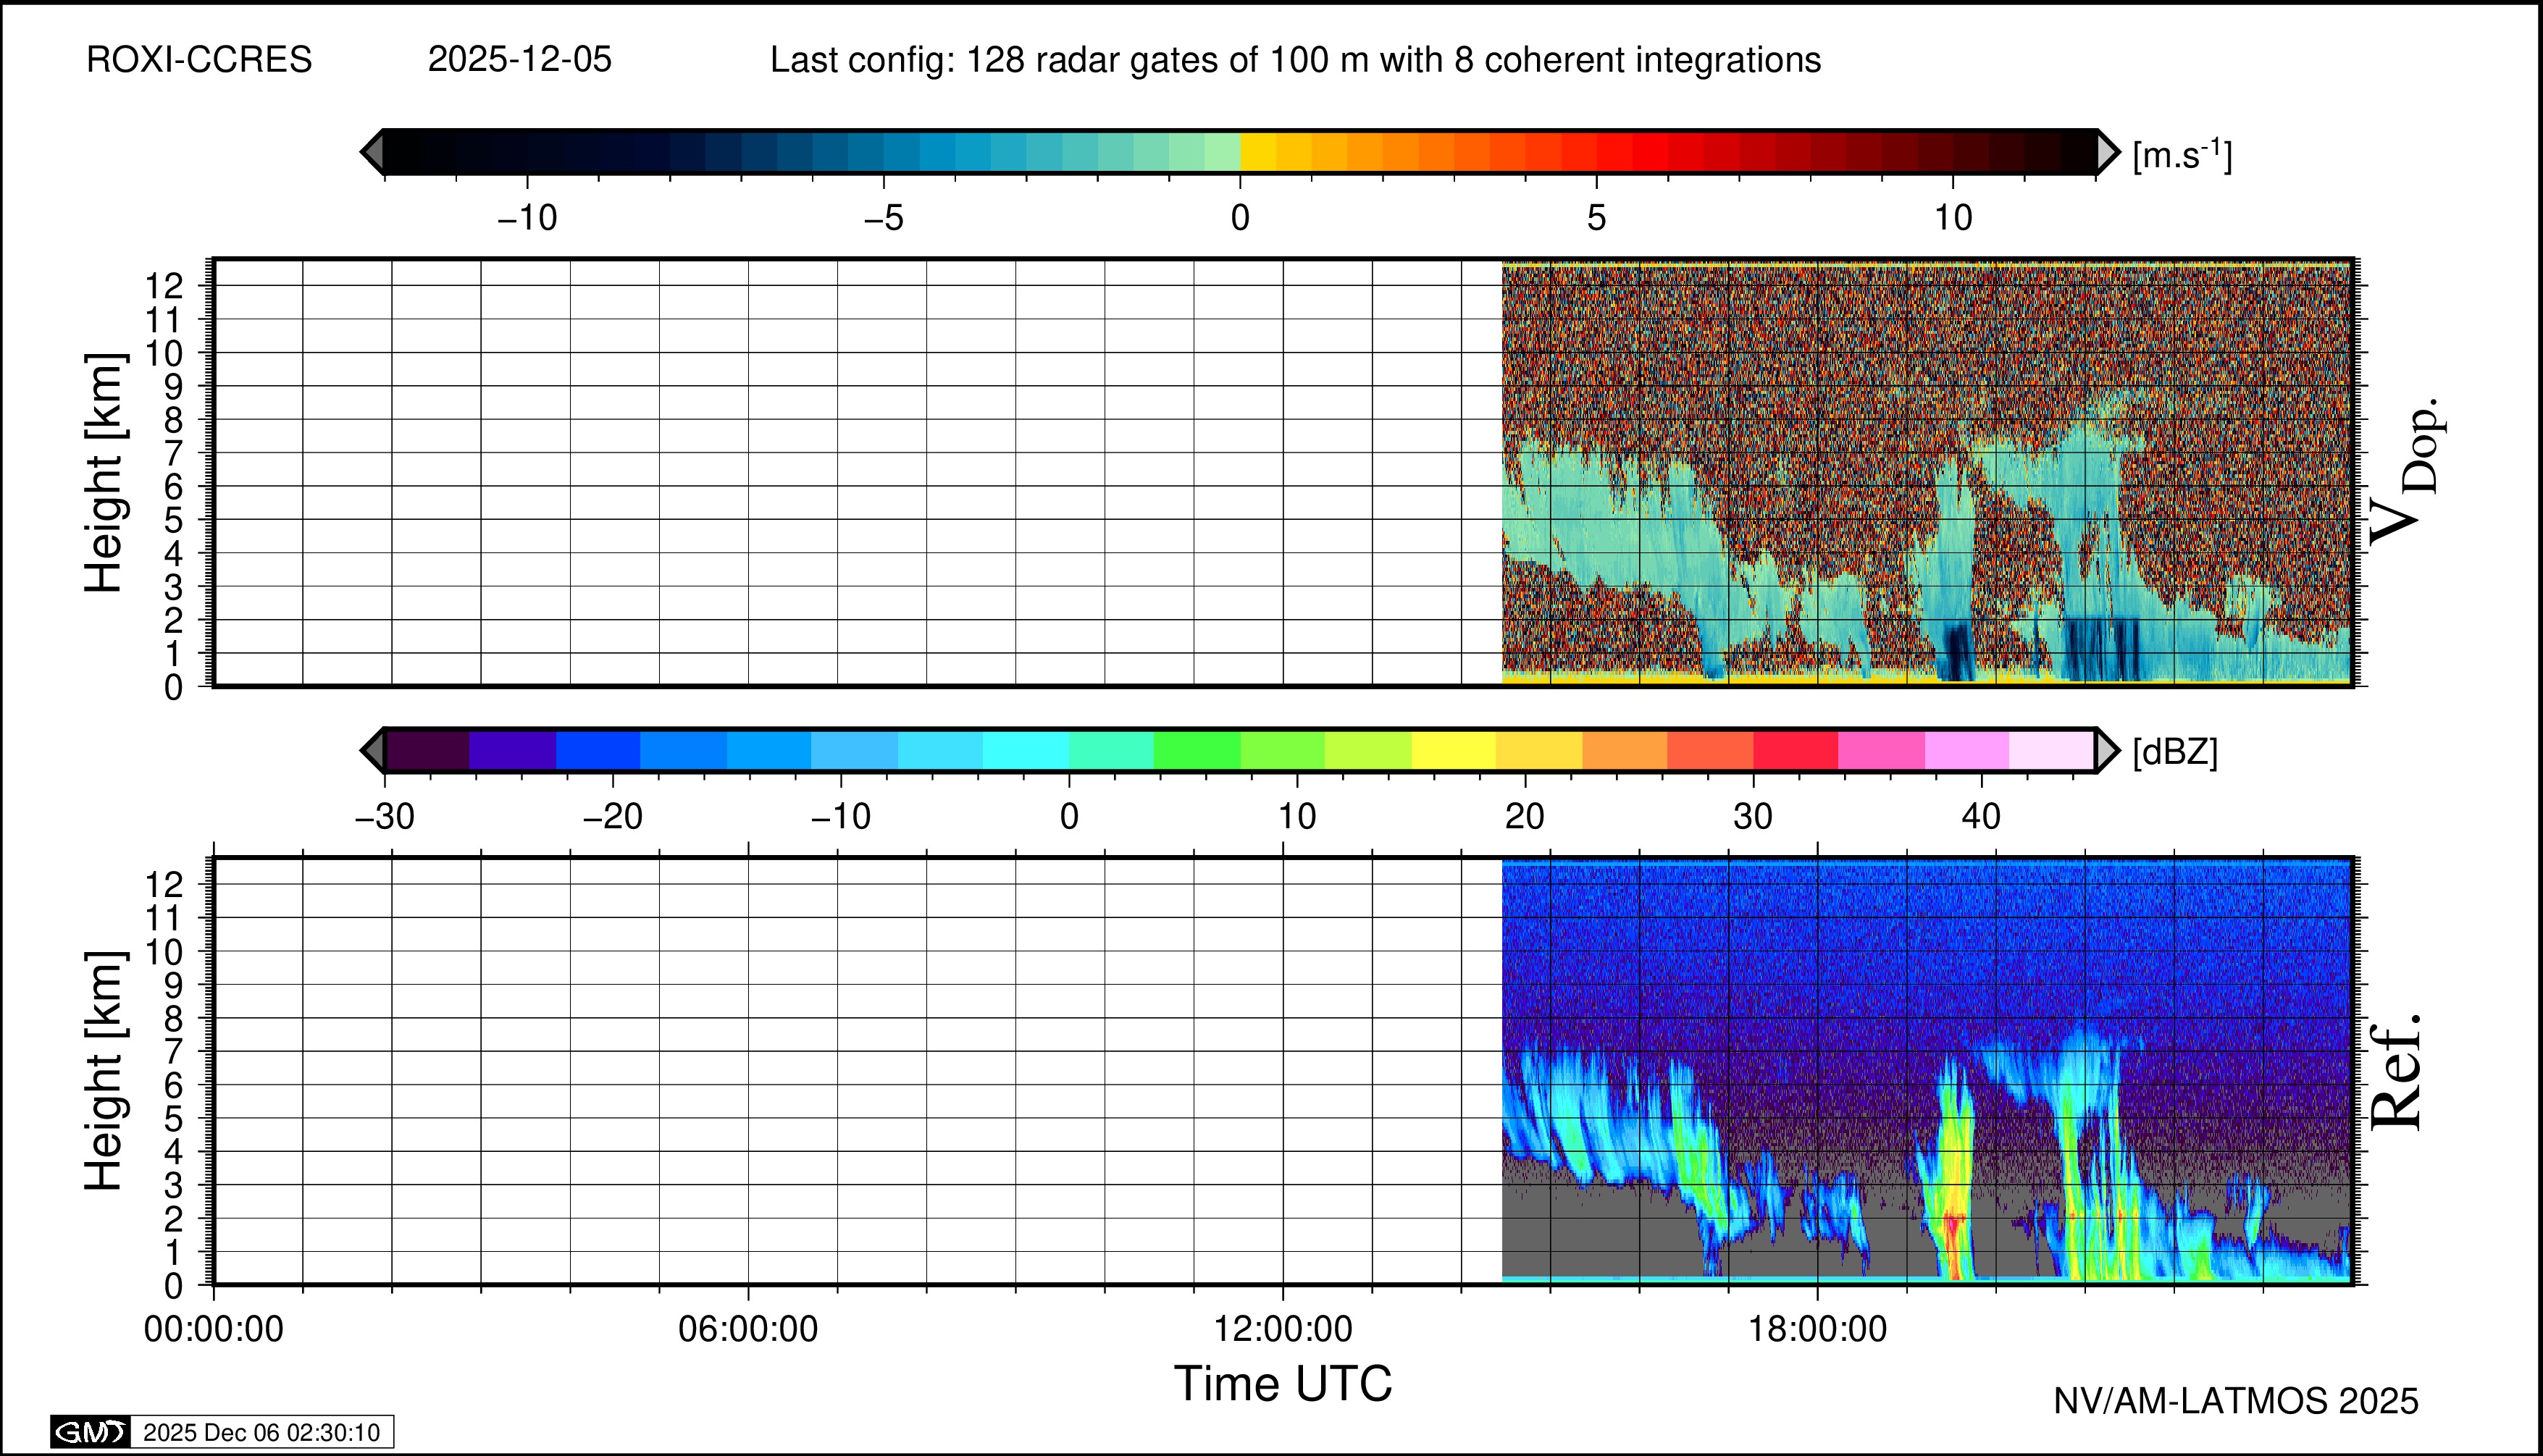The width and height of the screenshot is (2543, 1456).
Task: Click the green swatch near 5 dBZ
Action: tap(1197, 750)
